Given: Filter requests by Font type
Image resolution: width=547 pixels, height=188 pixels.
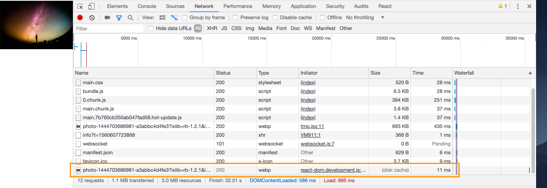Looking at the screenshot, I should pos(281,28).
